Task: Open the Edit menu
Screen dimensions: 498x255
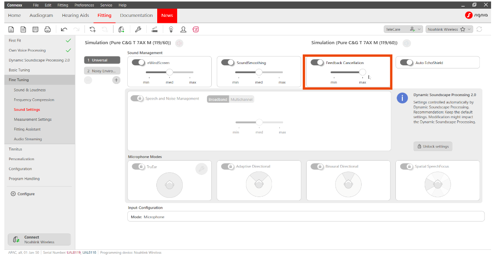Action: [48, 5]
